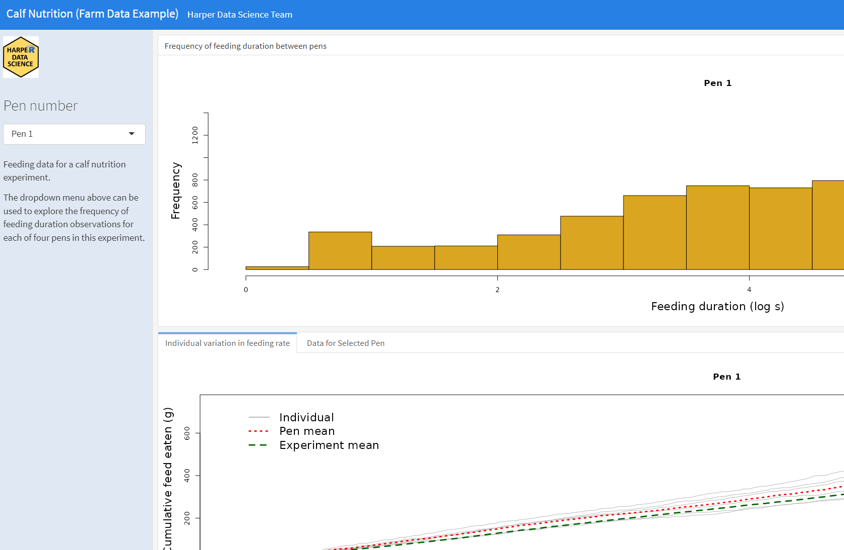Click the Harper Data Science hexagon logo
This screenshot has height=550, width=844.
click(x=21, y=56)
